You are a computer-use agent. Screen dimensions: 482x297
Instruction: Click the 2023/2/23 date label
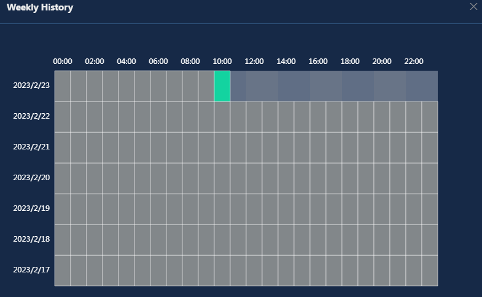[31, 85]
